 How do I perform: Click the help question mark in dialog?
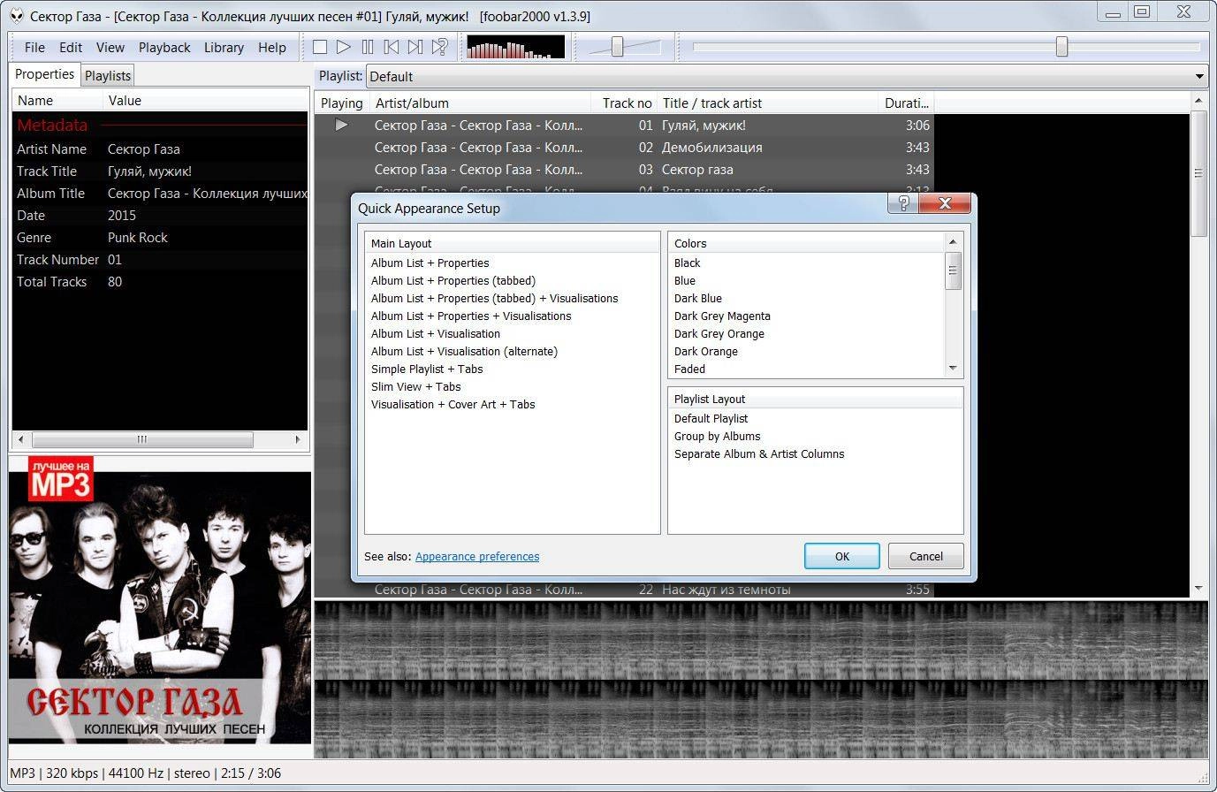[902, 203]
